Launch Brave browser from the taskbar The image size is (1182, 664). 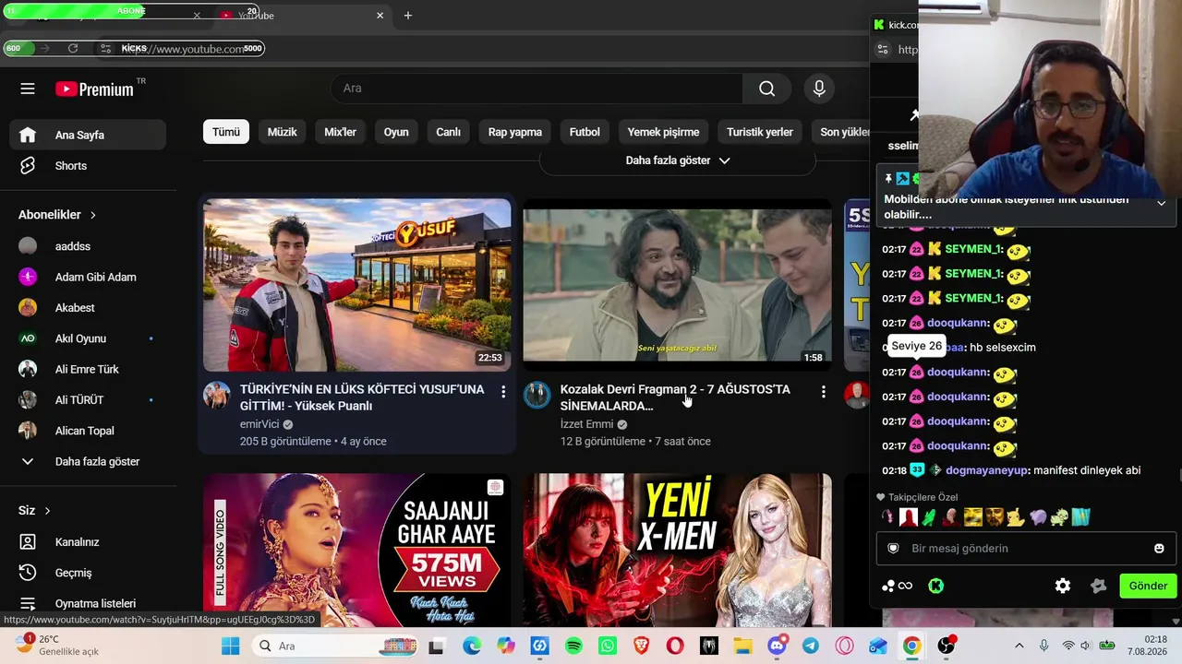641,646
